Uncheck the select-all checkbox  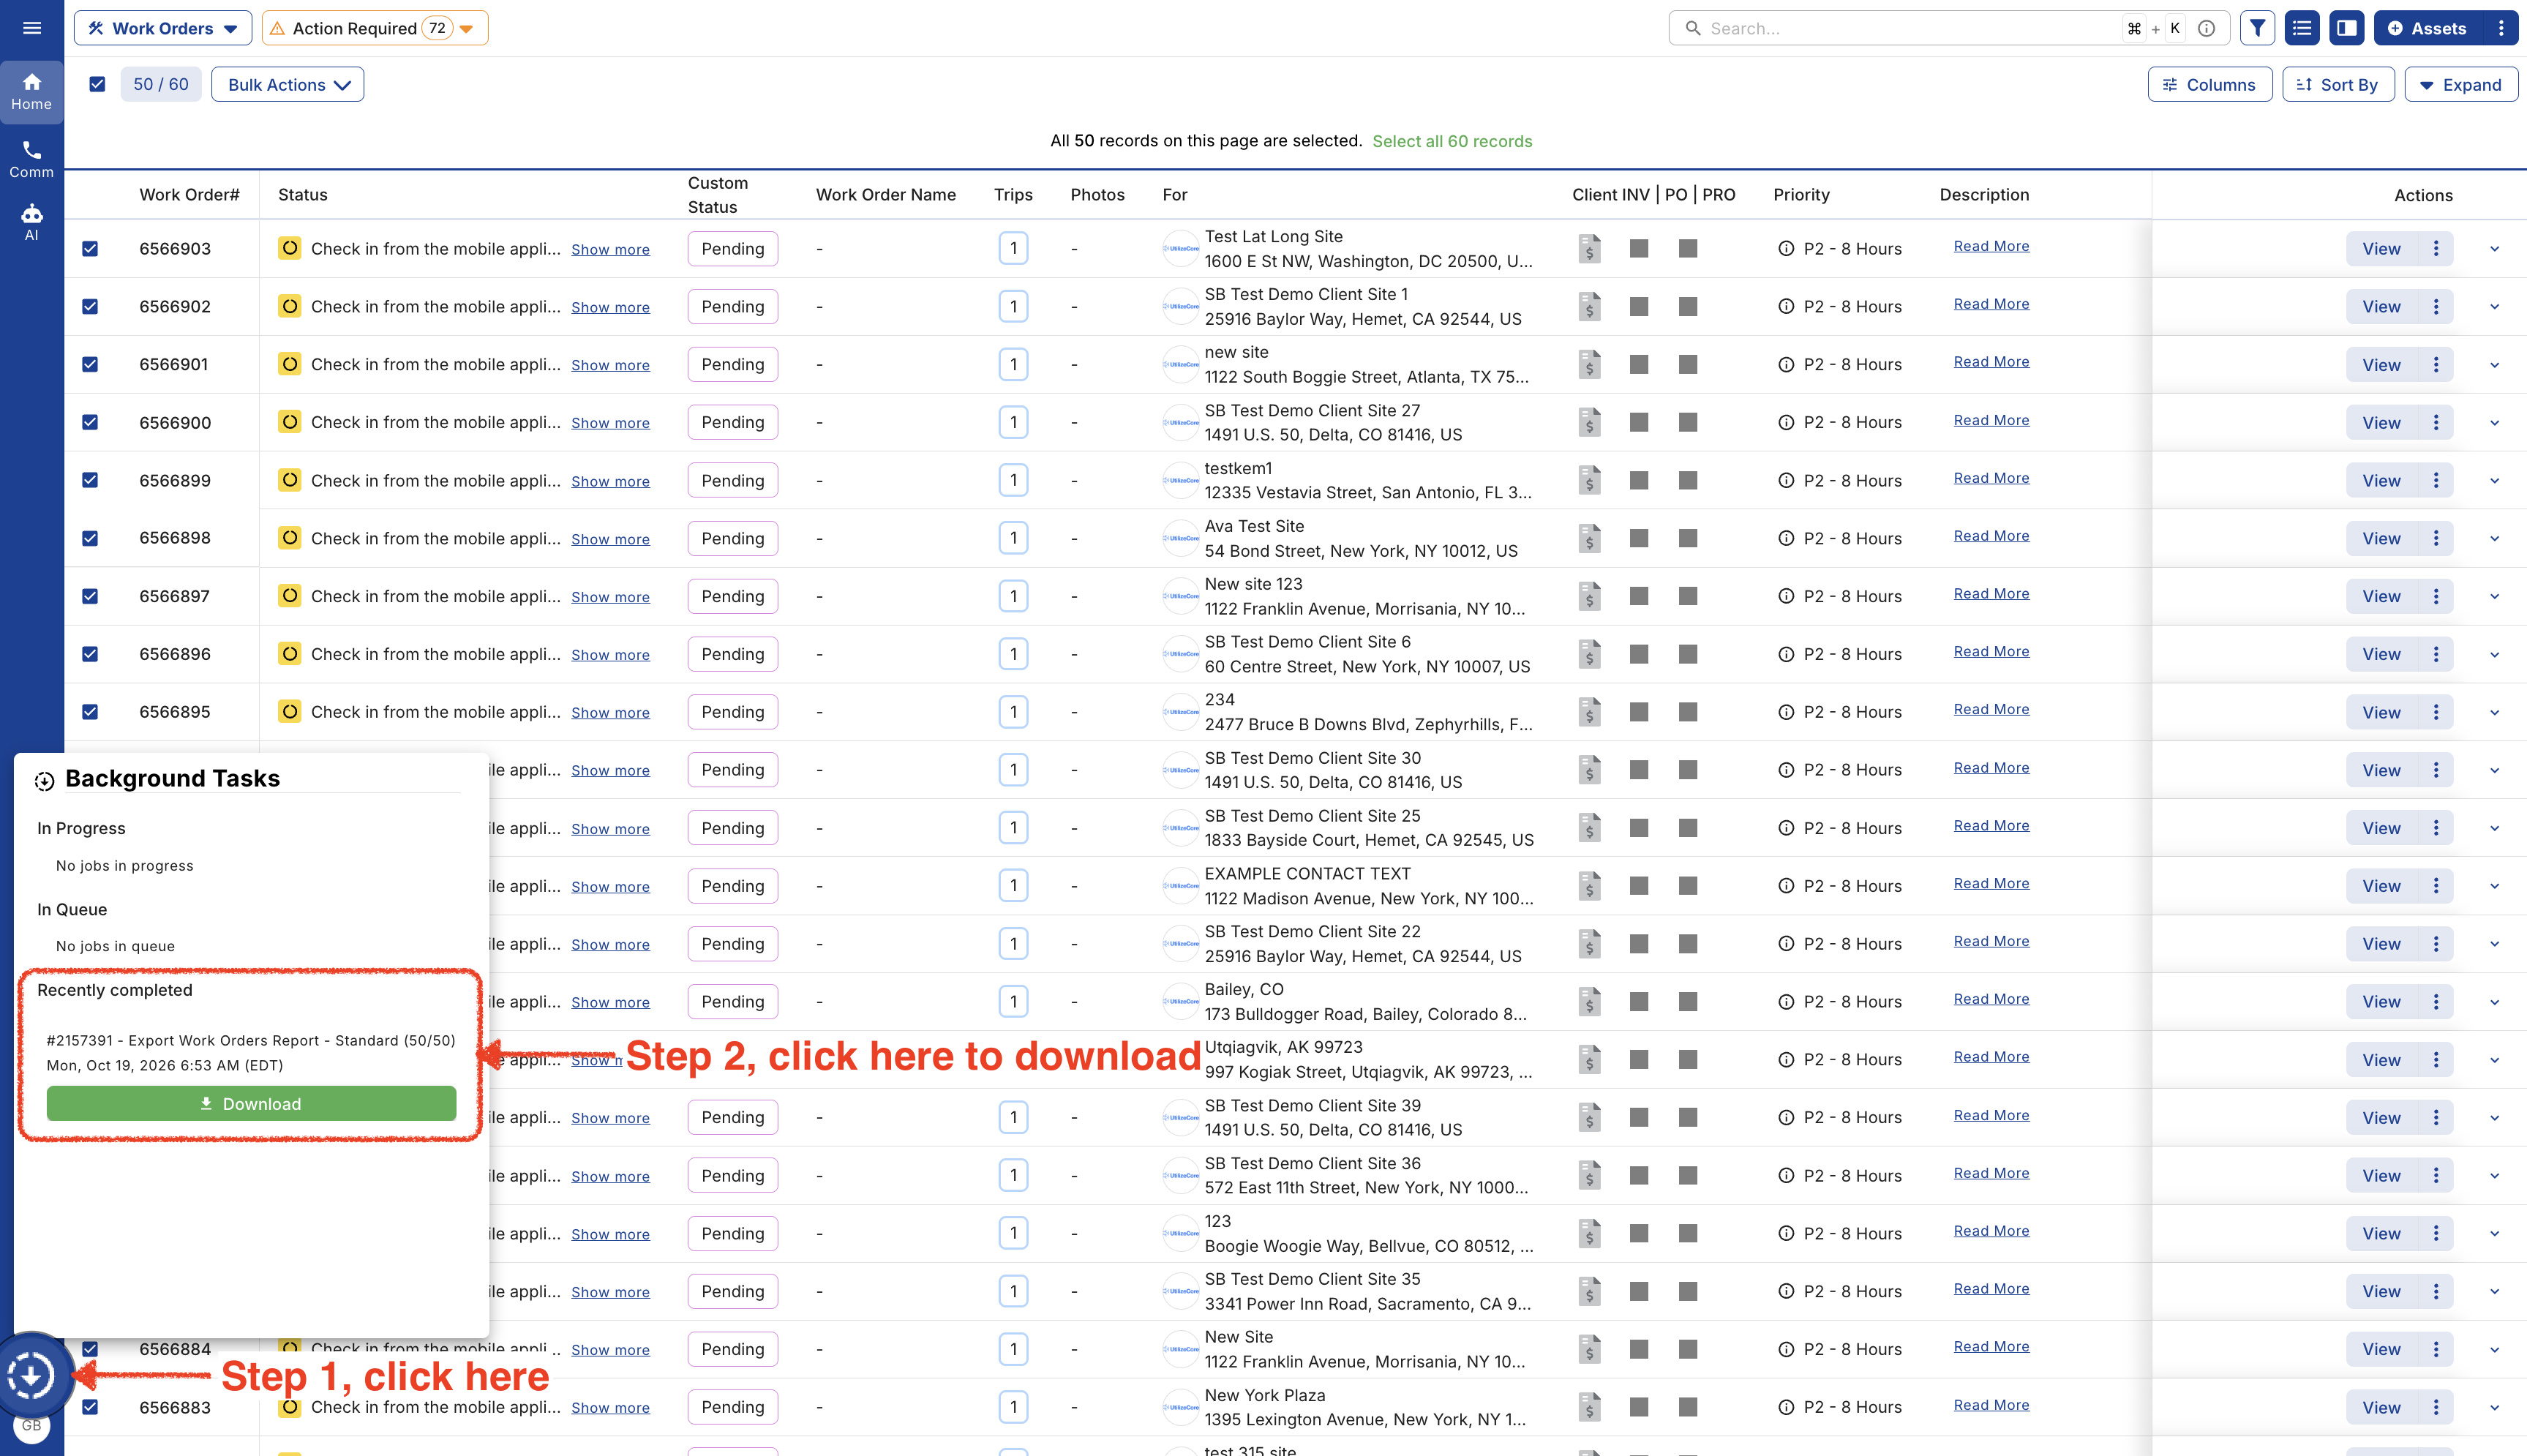click(97, 84)
